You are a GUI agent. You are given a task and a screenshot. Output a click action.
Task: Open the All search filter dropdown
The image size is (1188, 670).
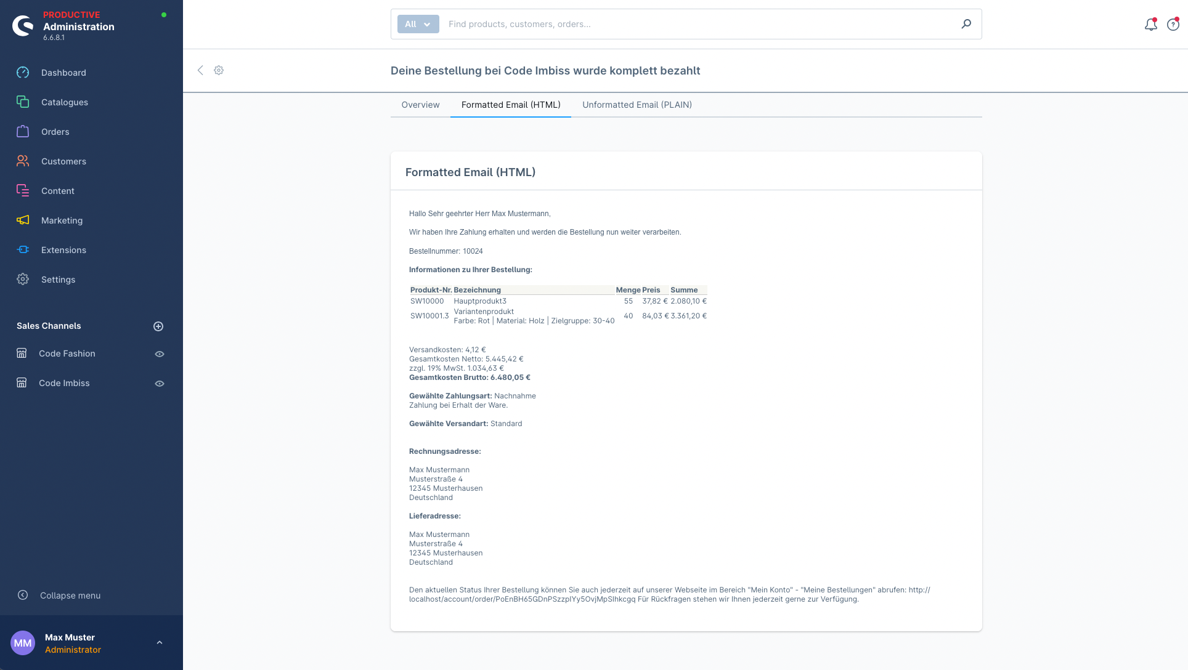[x=418, y=24]
